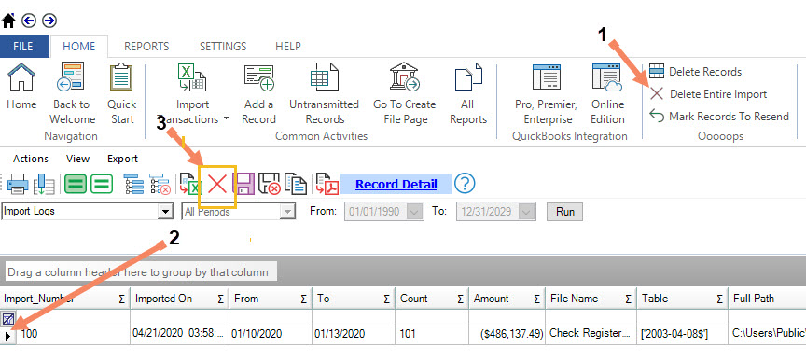Click the Full Path cell C:\Users\Public
This screenshot has width=806, height=362.
tap(768, 334)
